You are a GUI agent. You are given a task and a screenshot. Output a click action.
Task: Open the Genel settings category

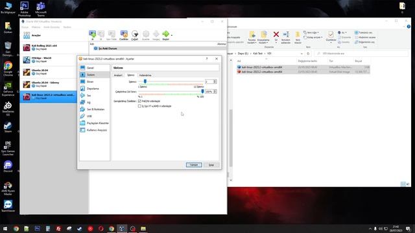(95, 68)
